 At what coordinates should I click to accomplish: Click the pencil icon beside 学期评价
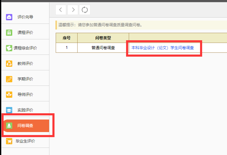point(9,79)
